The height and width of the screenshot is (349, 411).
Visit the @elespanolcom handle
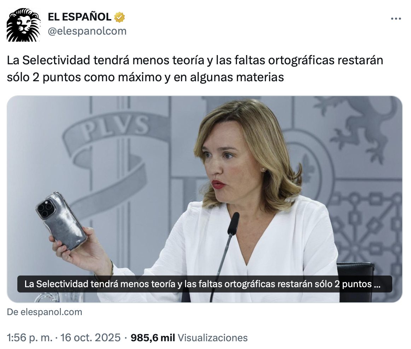87,31
